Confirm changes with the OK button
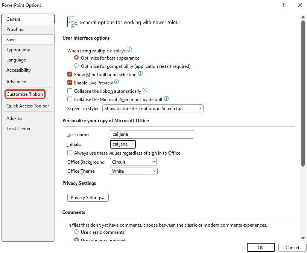307x253 pixels. pyautogui.click(x=261, y=247)
